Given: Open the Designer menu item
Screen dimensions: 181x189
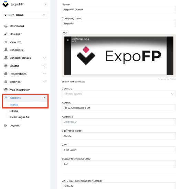Looking at the screenshot, I should pyautogui.click(x=15, y=34).
